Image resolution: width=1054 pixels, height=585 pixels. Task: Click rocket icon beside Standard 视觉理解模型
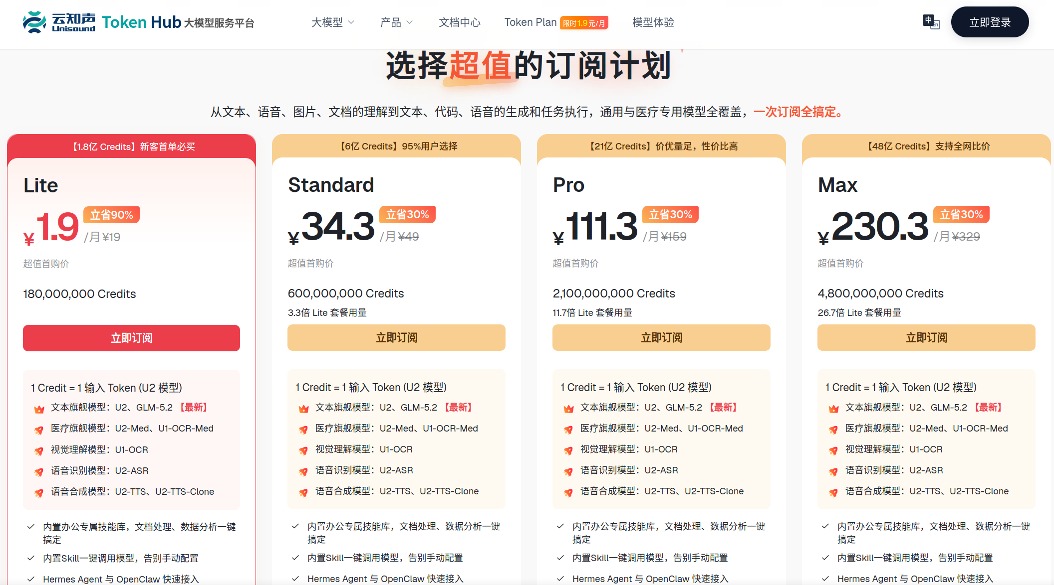(303, 450)
